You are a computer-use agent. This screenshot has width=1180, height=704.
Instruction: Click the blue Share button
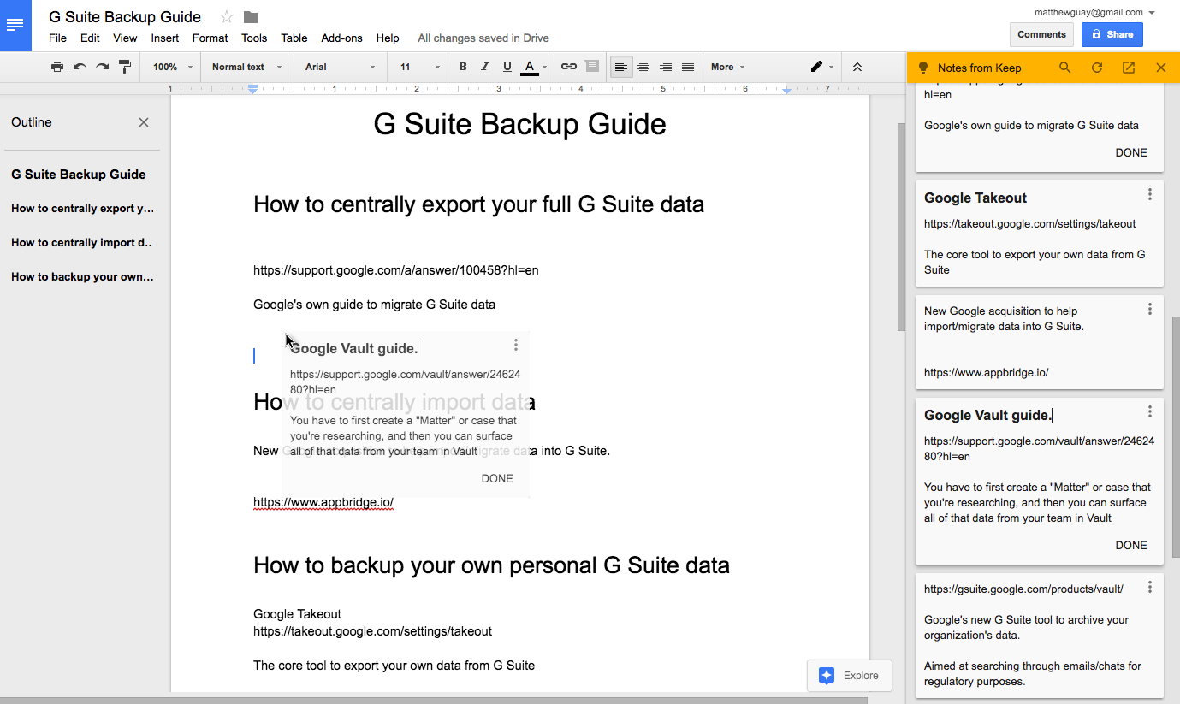[x=1112, y=34]
